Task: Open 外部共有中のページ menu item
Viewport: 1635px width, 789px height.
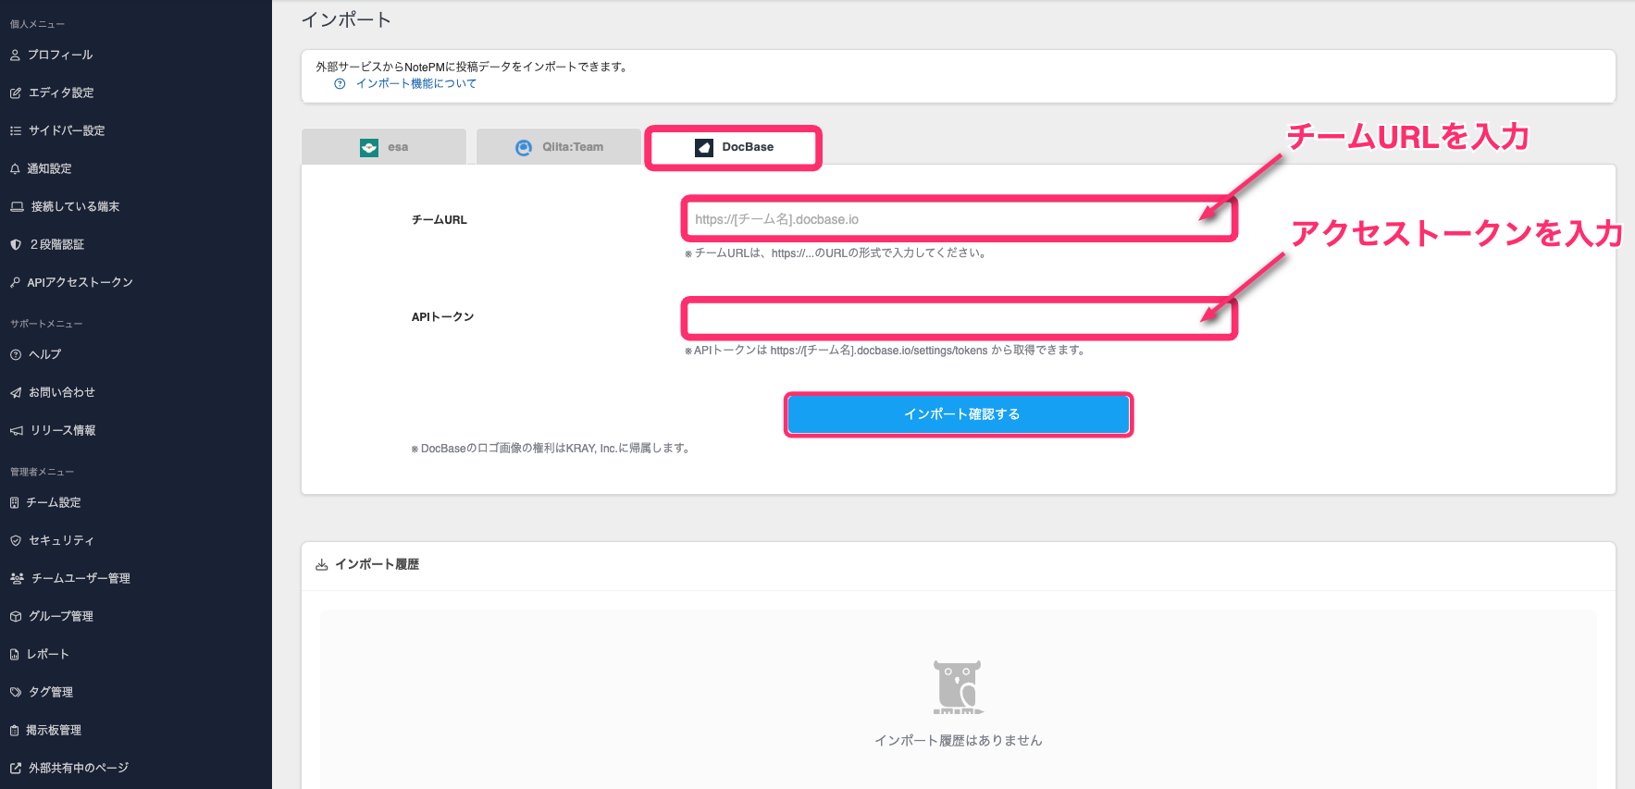Action: [79, 769]
